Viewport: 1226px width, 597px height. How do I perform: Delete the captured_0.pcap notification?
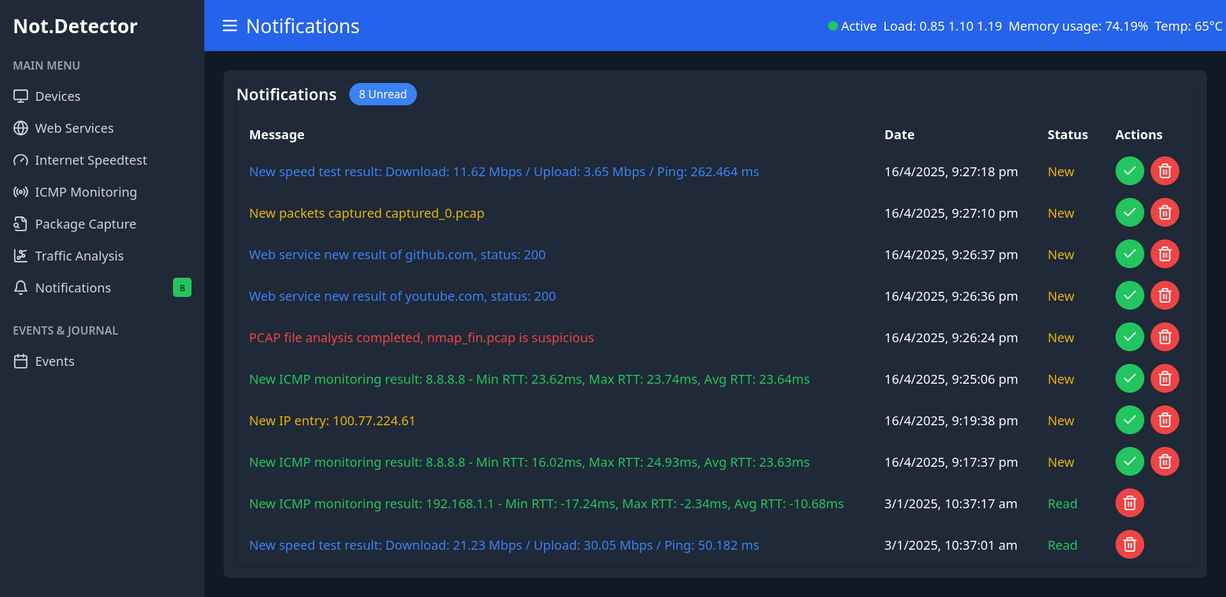coord(1165,213)
